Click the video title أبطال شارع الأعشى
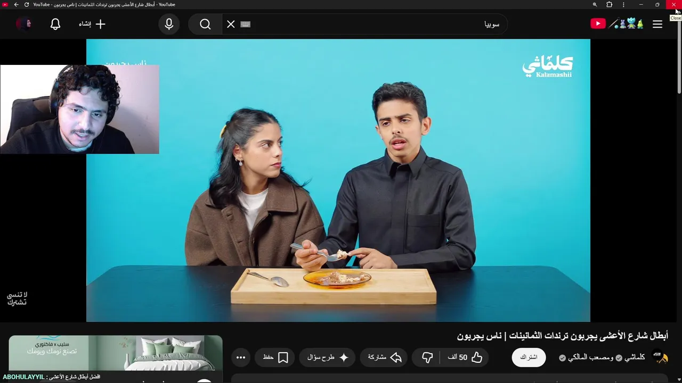Screen dimensions: 682x383 (x=563, y=336)
